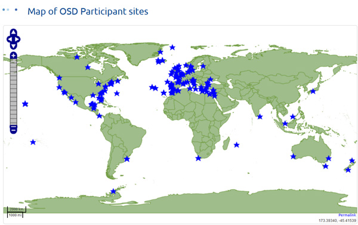Pan the map down with south arrow
Image resolution: width=358 pixels, height=225 pixels.
pyautogui.click(x=14, y=46)
